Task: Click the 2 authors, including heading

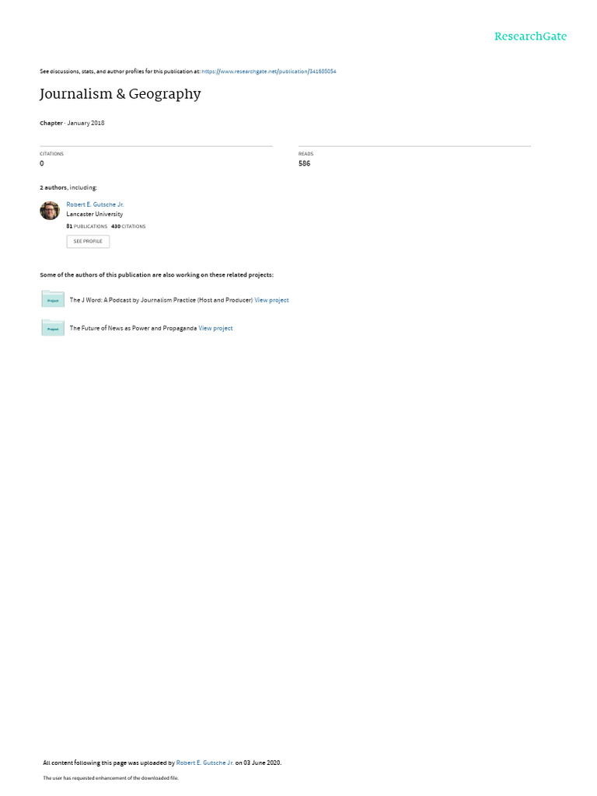Action: point(68,188)
